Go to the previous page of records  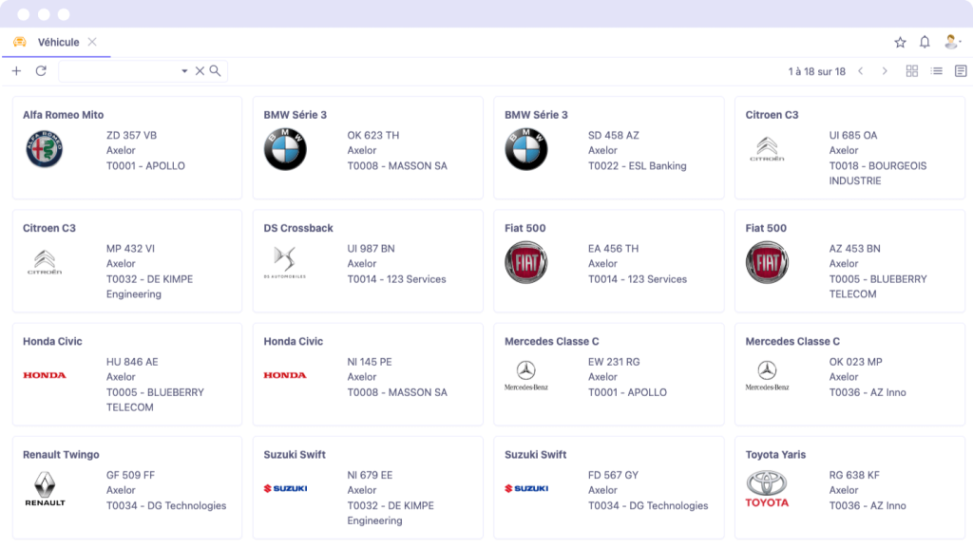tap(861, 71)
